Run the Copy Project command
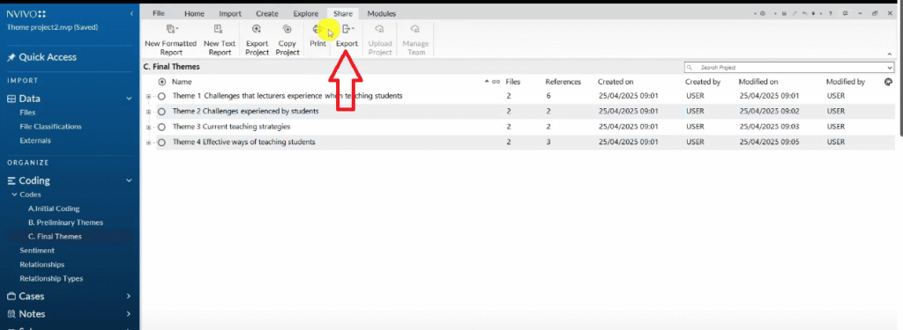The image size is (903, 330). (287, 40)
